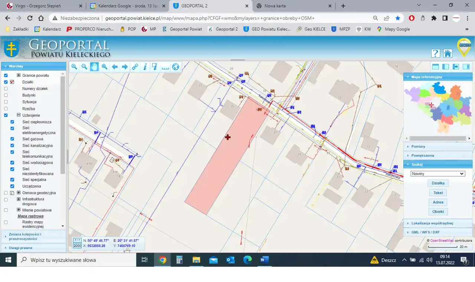Open the Nowiny locality dropdown

tap(438, 174)
